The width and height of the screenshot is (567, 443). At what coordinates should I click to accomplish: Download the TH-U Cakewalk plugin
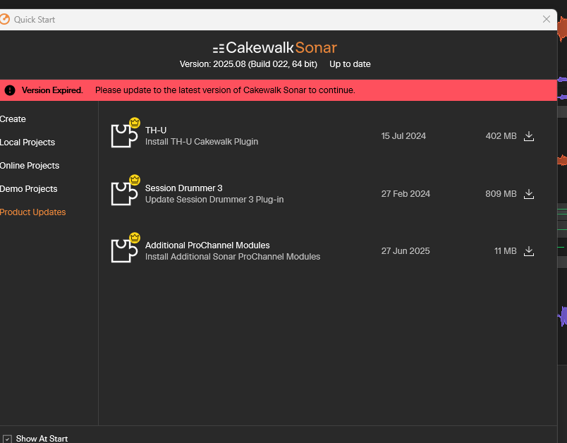(x=529, y=136)
